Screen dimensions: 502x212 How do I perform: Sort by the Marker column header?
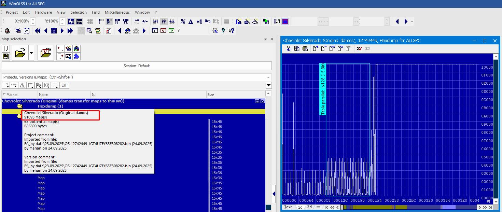(x=19, y=95)
